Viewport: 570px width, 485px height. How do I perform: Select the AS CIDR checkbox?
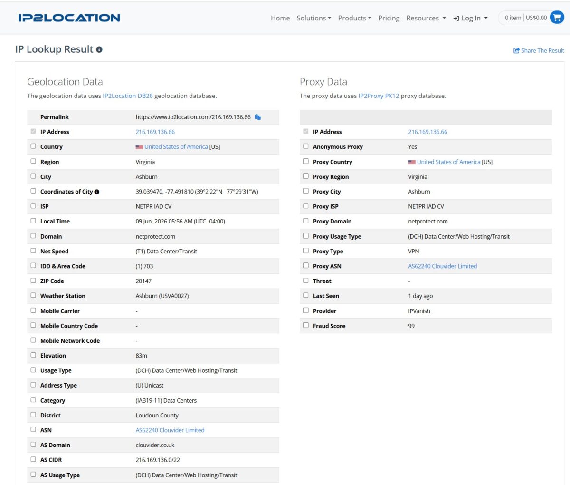point(33,459)
